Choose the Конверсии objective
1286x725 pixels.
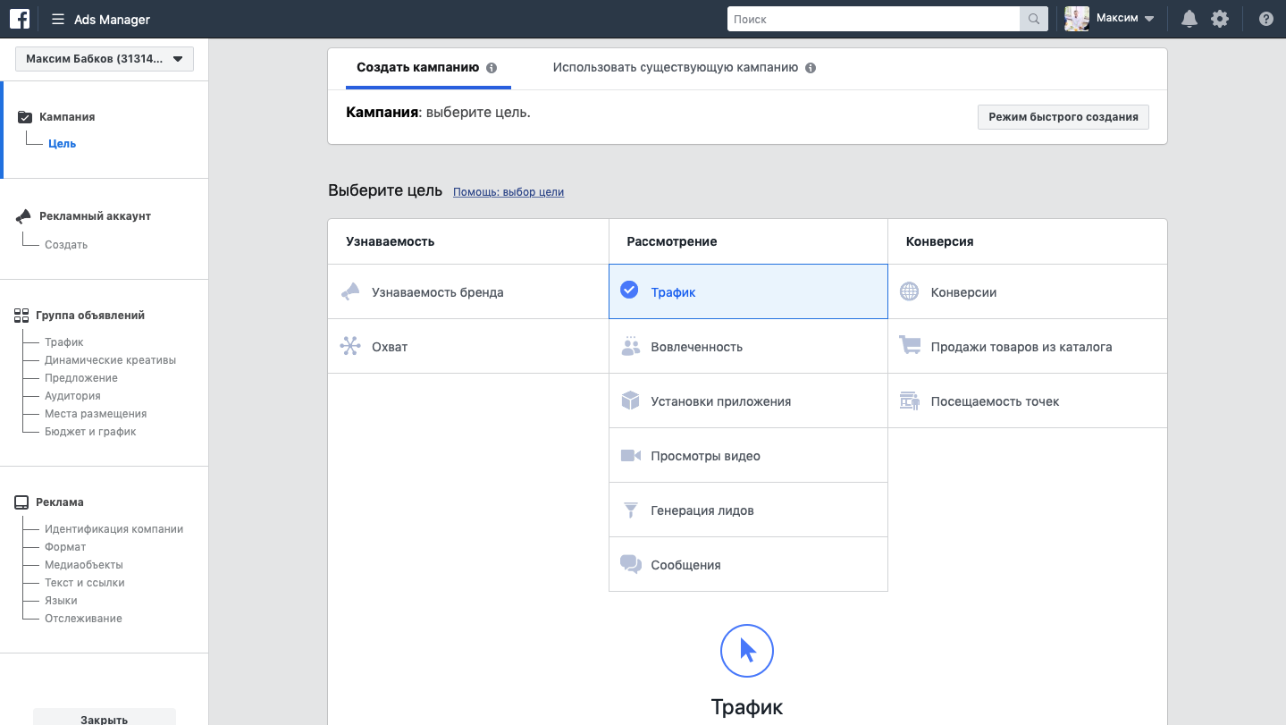pos(1027,292)
